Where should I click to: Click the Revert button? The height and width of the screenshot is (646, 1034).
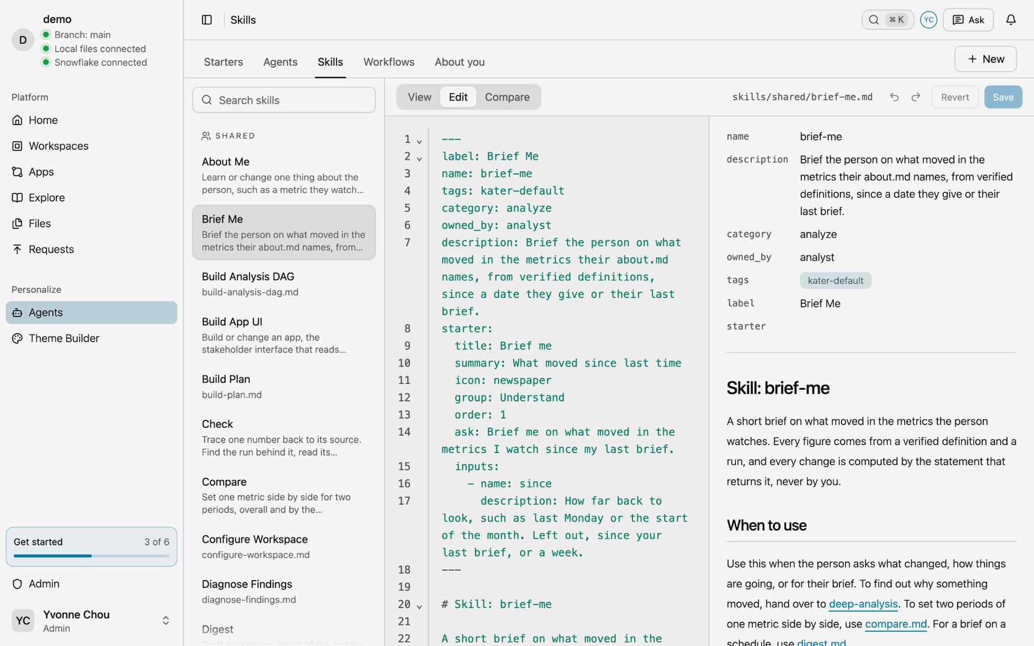tap(955, 97)
